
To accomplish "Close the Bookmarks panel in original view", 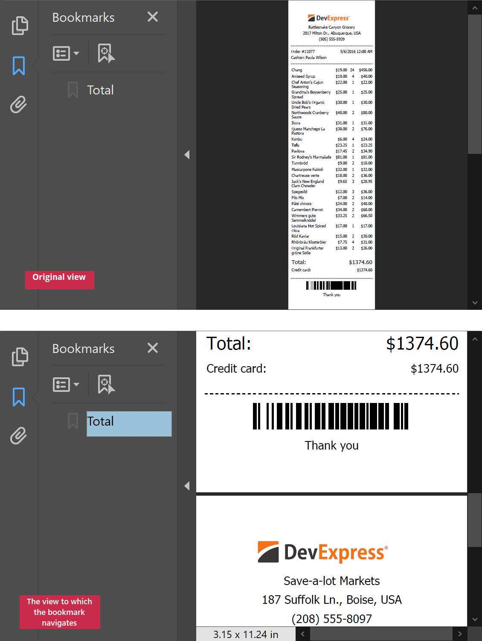I will (x=153, y=17).
